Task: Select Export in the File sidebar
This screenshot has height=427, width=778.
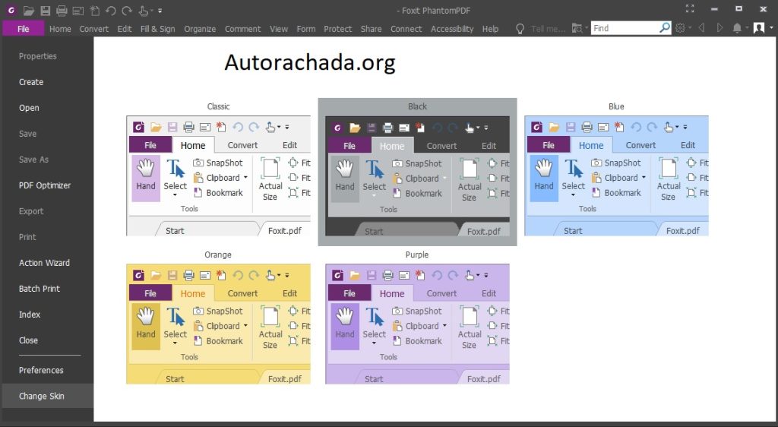Action: 31,210
